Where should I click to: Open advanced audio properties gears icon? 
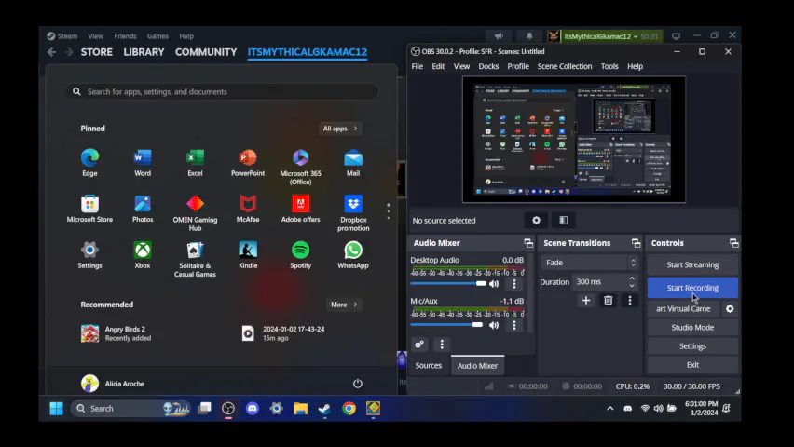pyautogui.click(x=419, y=345)
